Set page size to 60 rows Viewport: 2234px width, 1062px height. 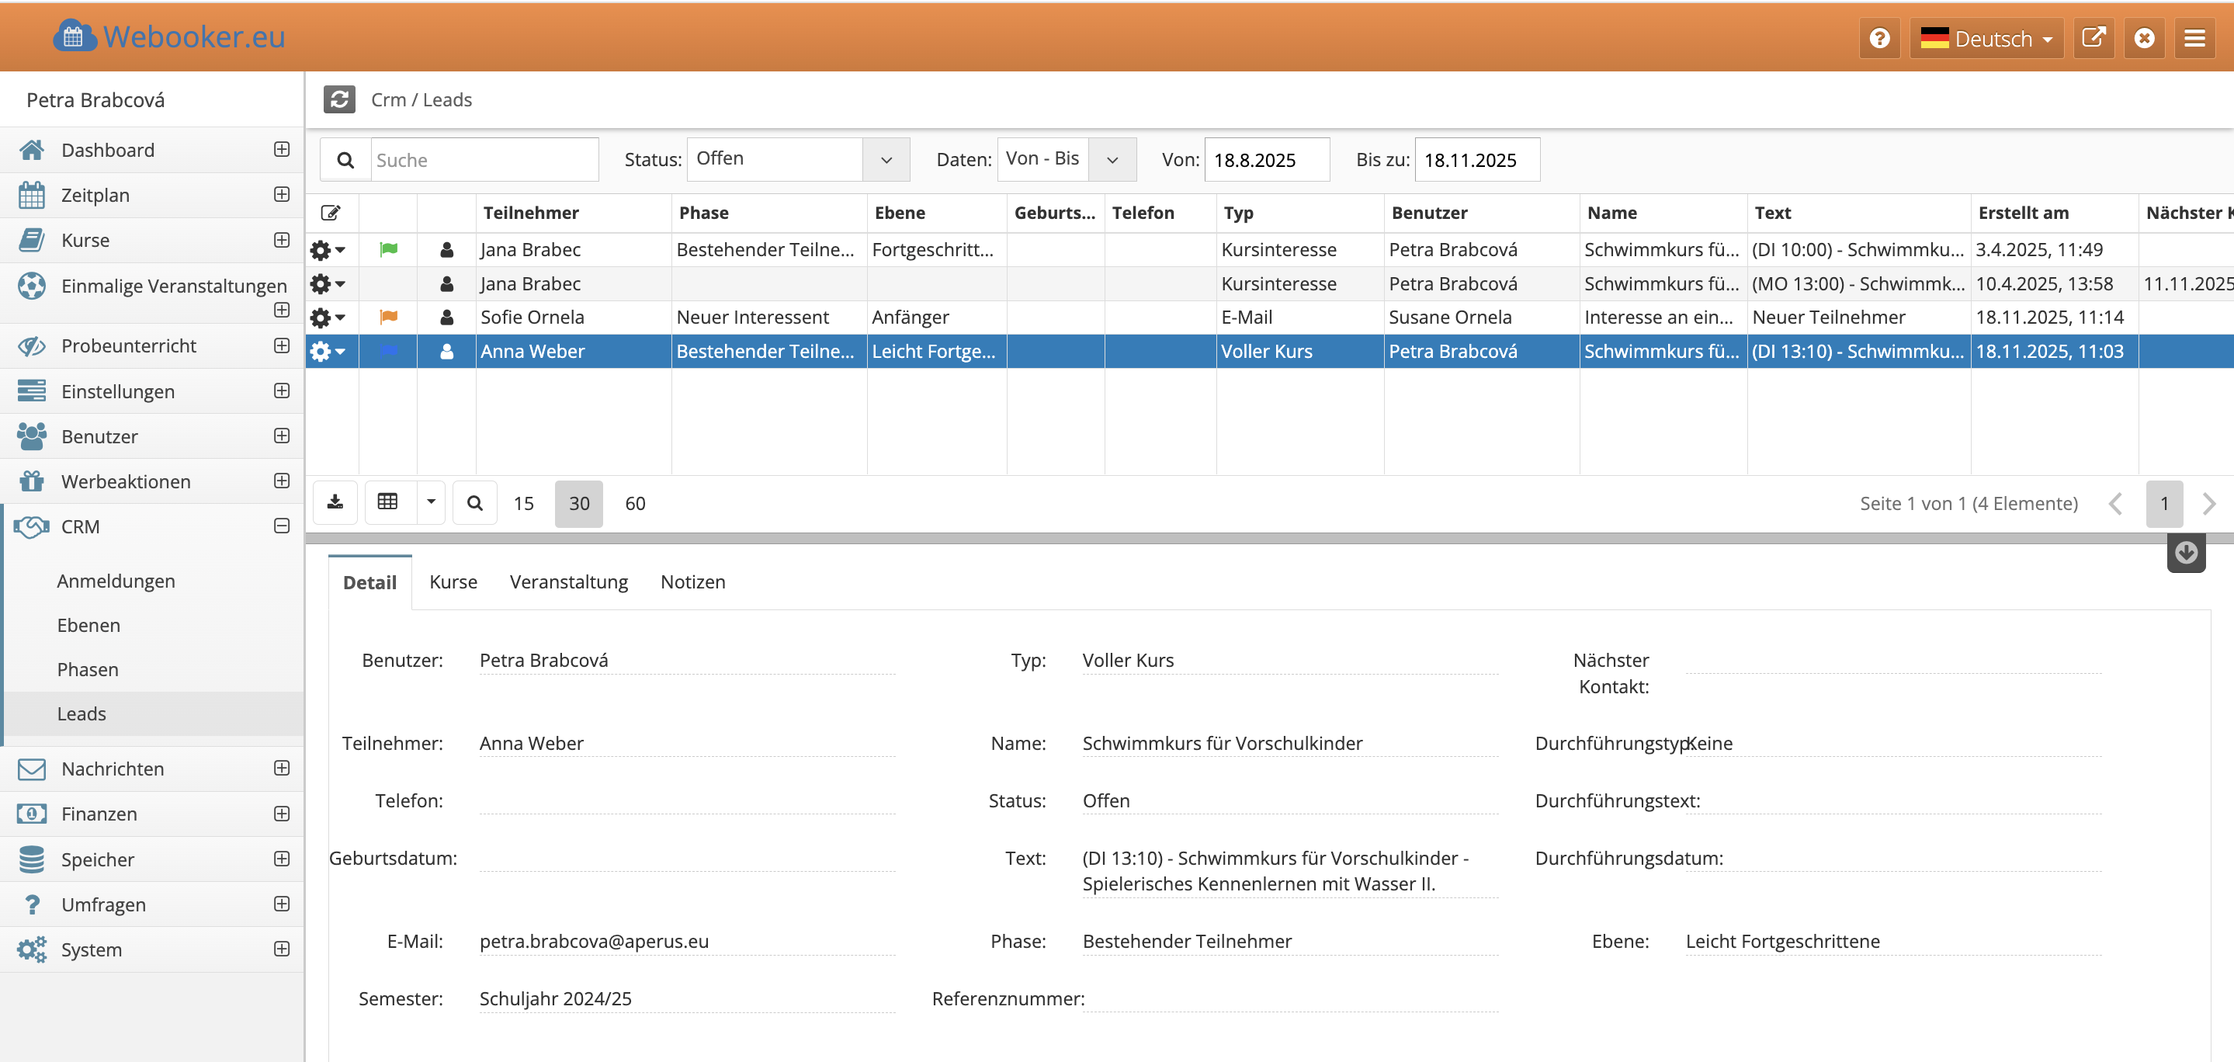[x=635, y=503]
